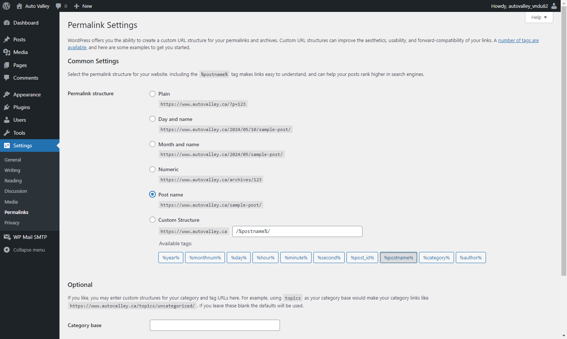Click the Pages icon in the sidebar

coord(7,65)
